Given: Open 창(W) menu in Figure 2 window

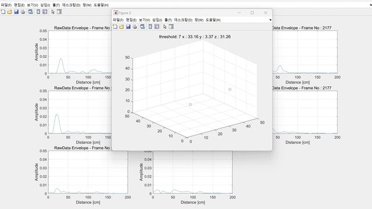Looking at the screenshot, I should (x=199, y=20).
